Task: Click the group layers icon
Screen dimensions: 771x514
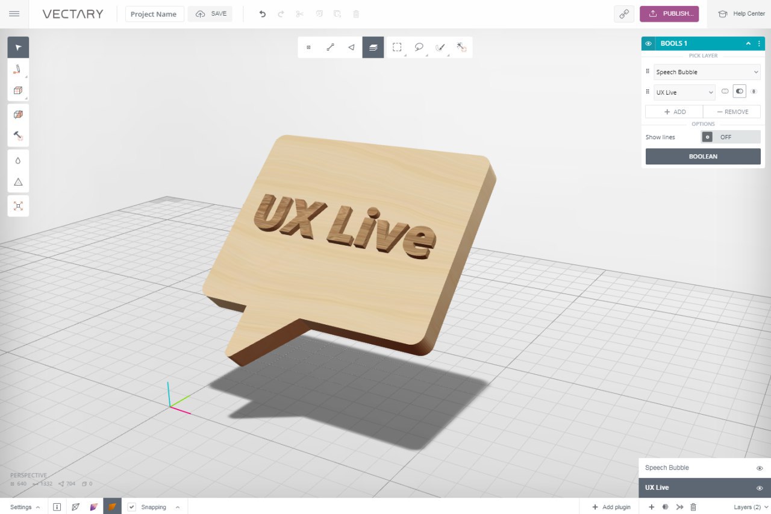Action: click(x=666, y=507)
